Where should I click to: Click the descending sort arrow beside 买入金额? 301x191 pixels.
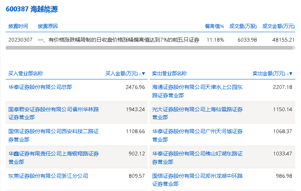[143, 74]
